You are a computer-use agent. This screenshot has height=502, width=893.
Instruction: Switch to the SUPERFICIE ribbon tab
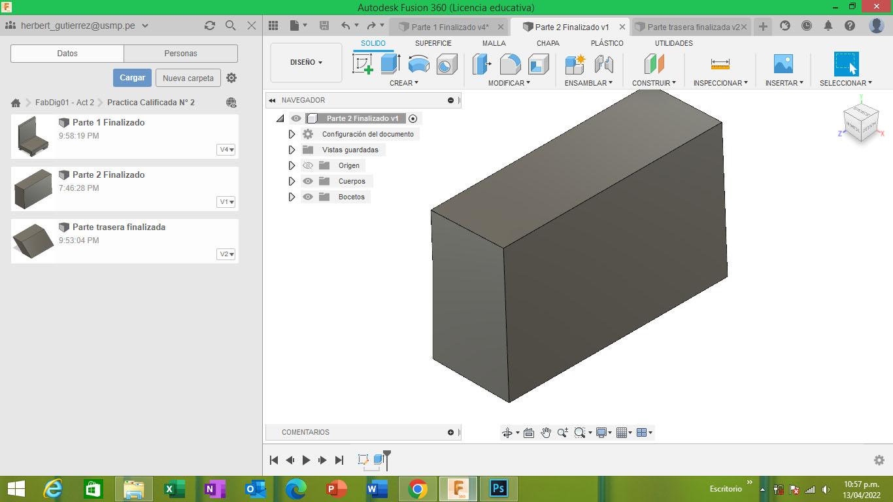click(433, 43)
